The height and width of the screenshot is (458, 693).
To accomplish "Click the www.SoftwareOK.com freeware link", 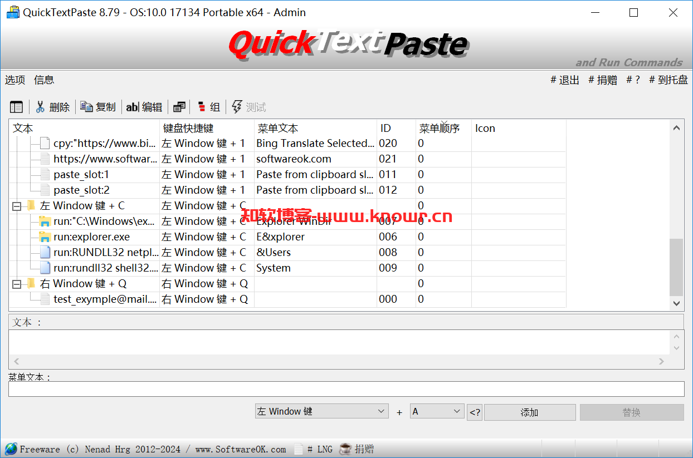I will (241, 449).
